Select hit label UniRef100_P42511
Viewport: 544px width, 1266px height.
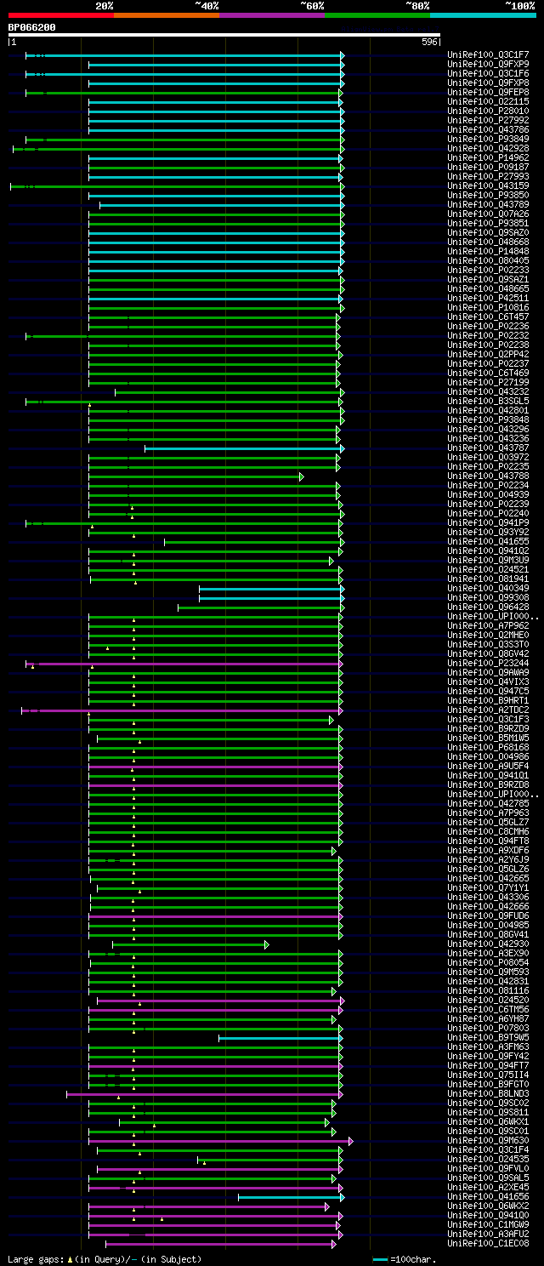click(488, 299)
